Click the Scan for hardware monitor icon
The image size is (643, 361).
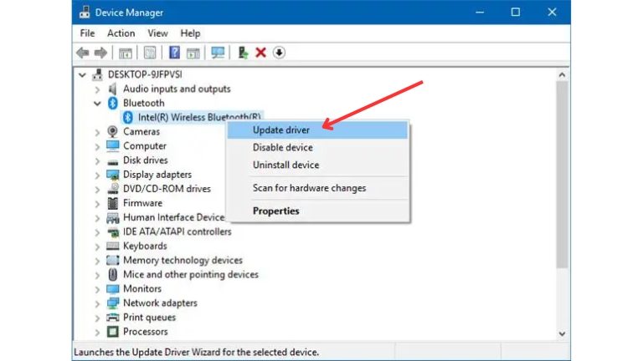(218, 53)
